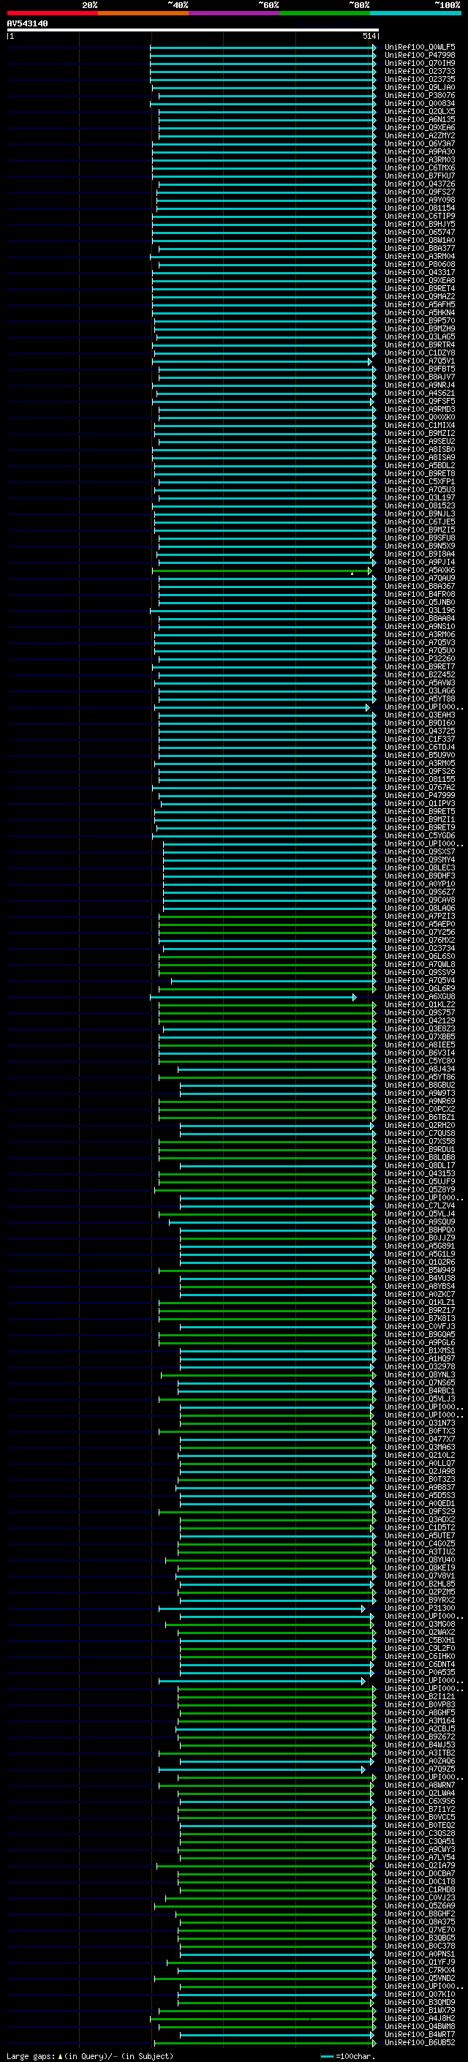Click the UniRef100_A5AEP0 label
Image resolution: width=468 pixels, height=2062 pixels.
[420, 925]
